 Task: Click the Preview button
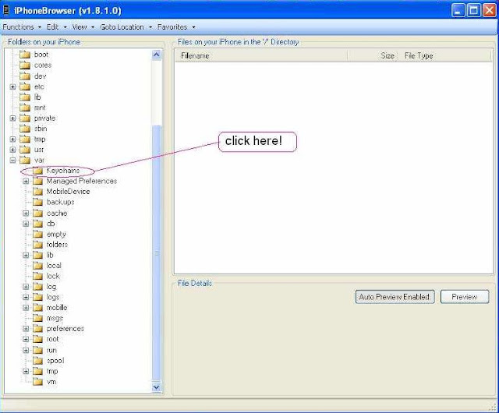click(465, 297)
